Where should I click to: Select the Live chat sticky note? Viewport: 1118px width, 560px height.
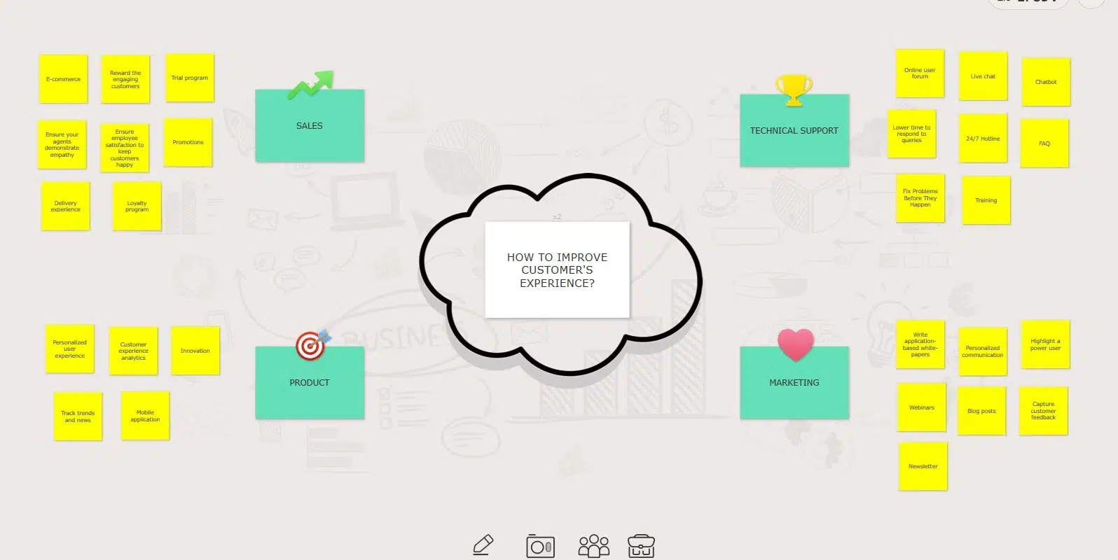coord(983,76)
